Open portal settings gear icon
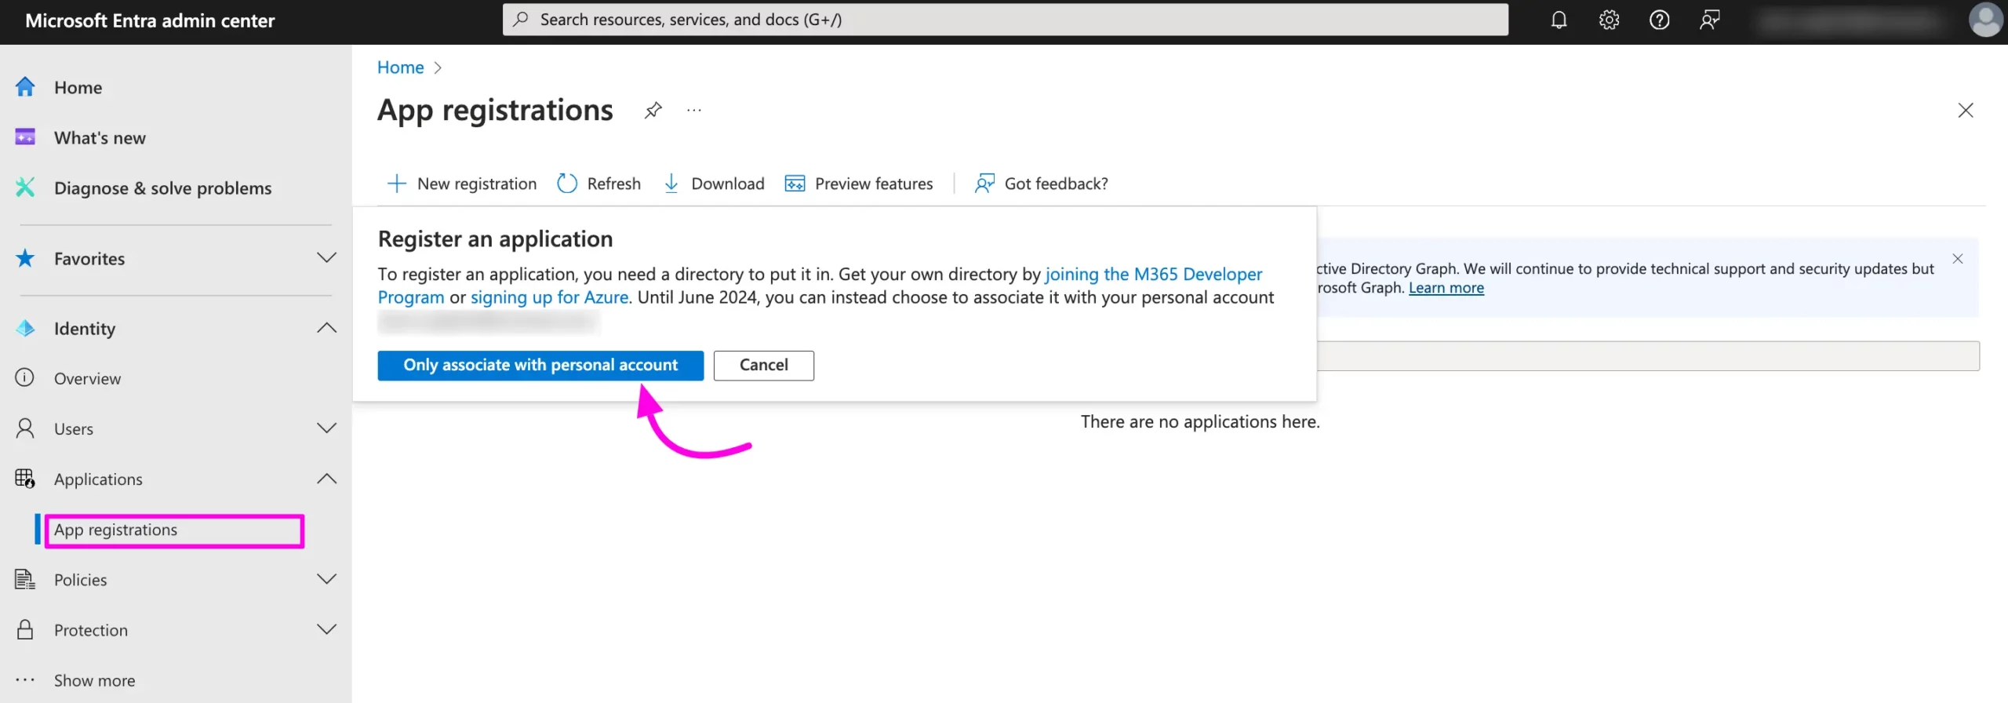2008x703 pixels. point(1609,20)
